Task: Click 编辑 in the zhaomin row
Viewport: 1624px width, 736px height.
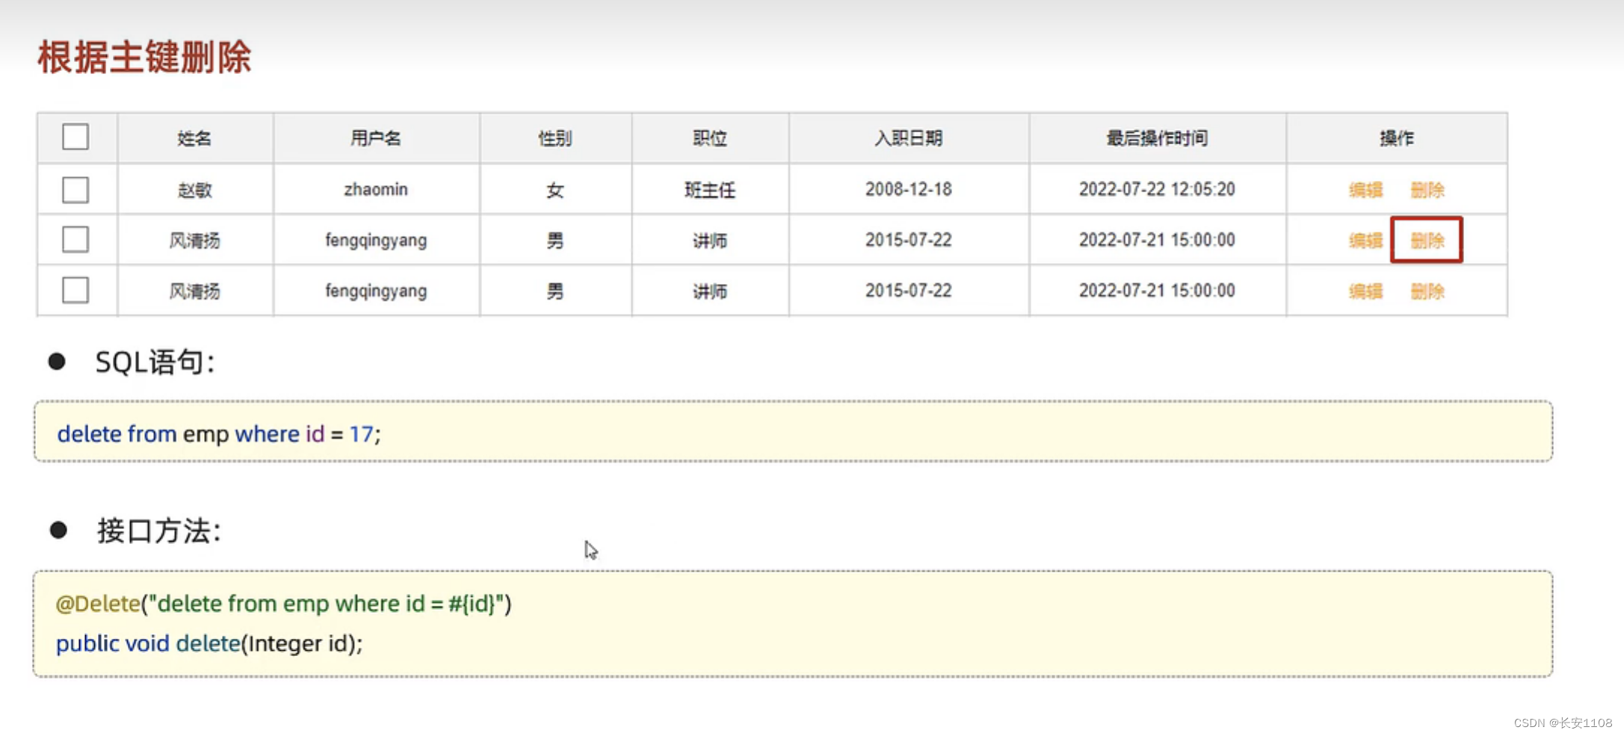Action: [1365, 190]
